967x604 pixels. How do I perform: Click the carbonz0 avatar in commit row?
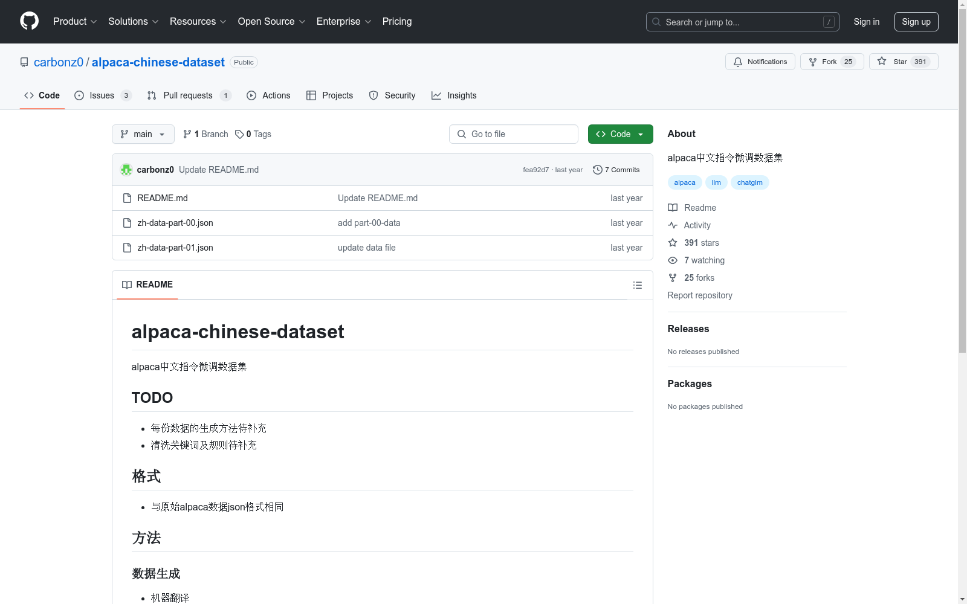126,170
